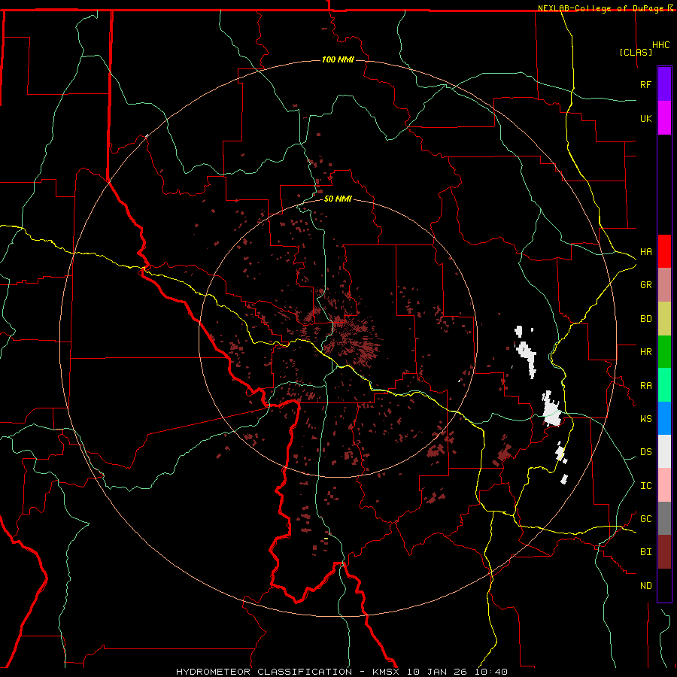Click the BI dark red legend swatch
Image resolution: width=677 pixels, height=677 pixels.
point(664,552)
